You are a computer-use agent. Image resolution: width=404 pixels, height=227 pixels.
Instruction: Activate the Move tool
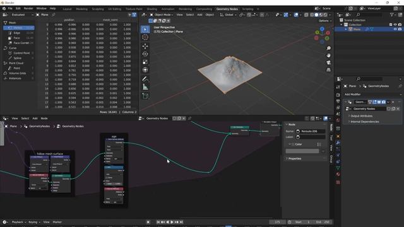[x=145, y=46]
